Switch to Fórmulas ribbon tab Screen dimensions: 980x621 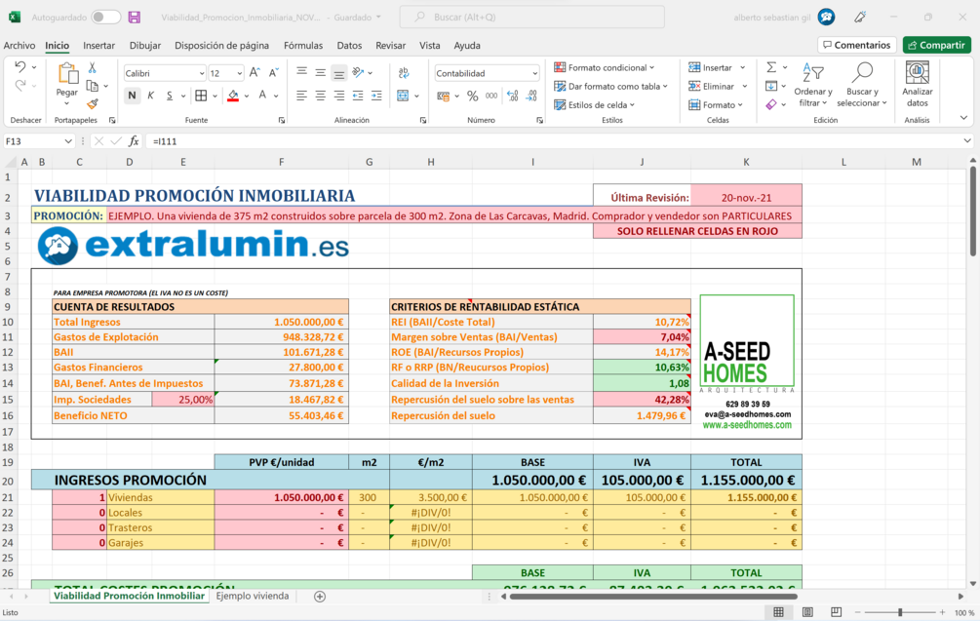(303, 45)
